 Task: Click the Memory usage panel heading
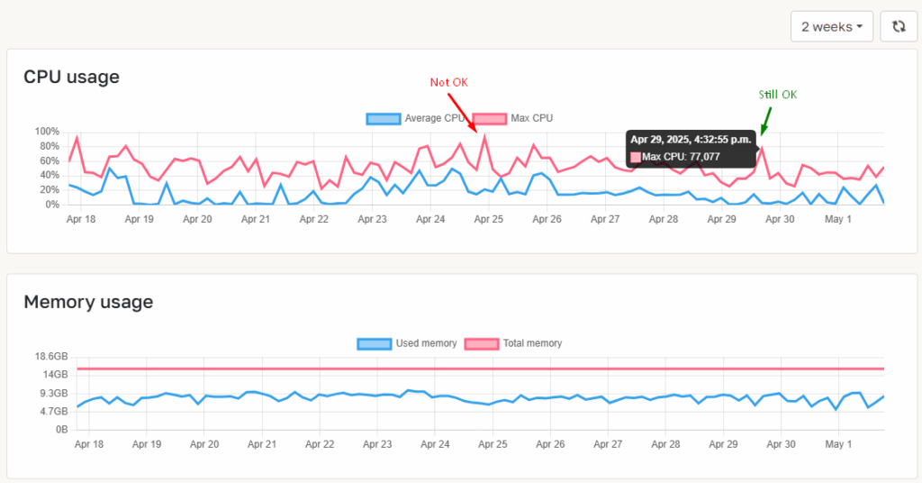pos(88,302)
